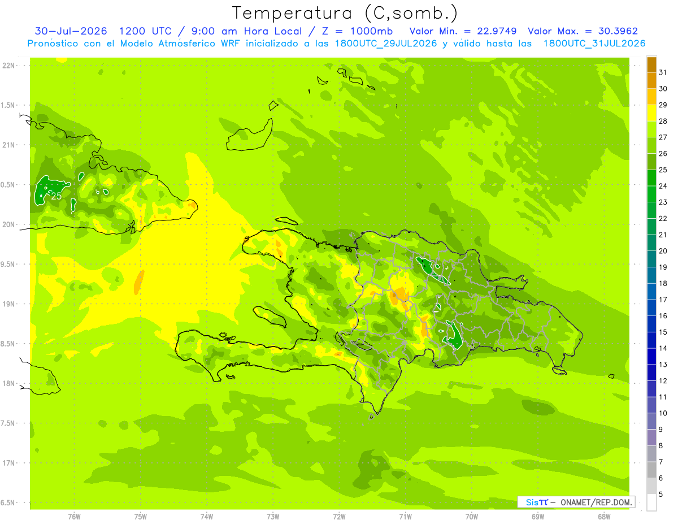Screen dimensions: 678x524
Task: Click the '73W' longitude label
Action: click(273, 516)
